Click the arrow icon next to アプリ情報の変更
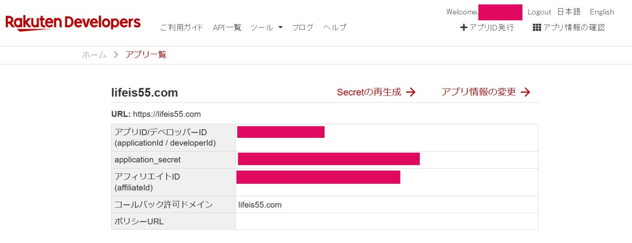This screenshot has width=632, height=243. tap(526, 92)
